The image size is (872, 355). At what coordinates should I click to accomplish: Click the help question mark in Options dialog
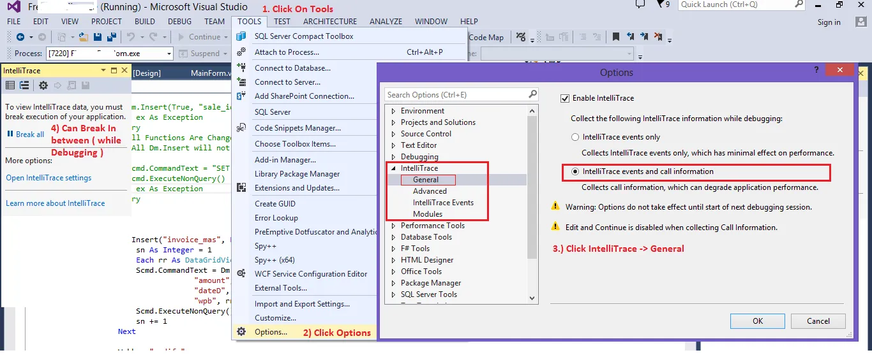coord(816,70)
